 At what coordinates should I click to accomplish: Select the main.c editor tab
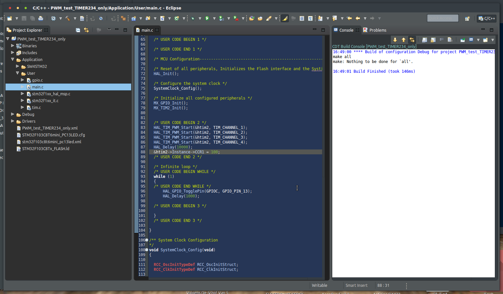click(147, 30)
